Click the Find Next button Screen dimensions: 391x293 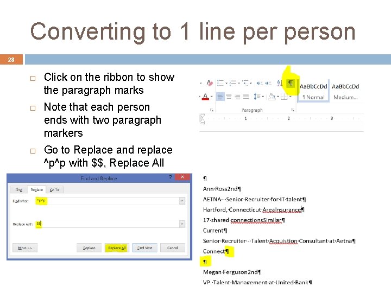point(144,248)
